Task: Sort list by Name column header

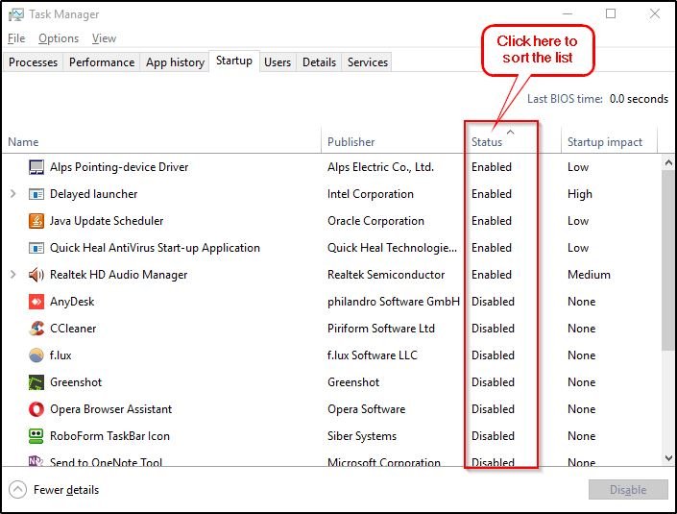Action: 23,142
